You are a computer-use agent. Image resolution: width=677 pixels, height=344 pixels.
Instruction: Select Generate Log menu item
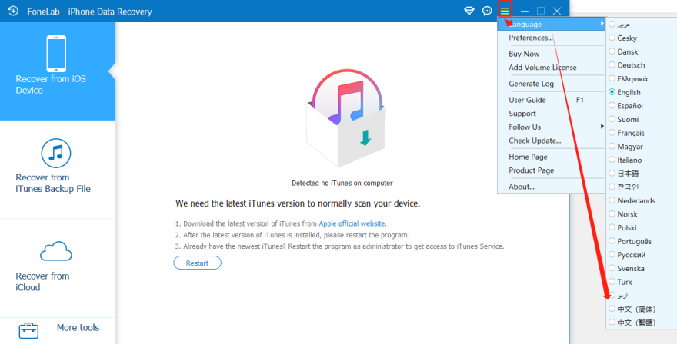(x=552, y=84)
